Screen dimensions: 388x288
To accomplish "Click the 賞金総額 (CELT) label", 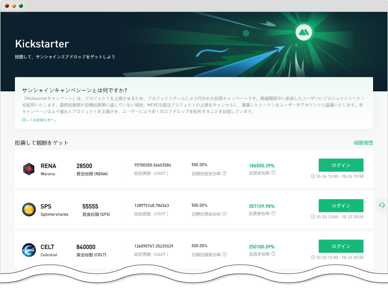I will pyautogui.click(x=92, y=255).
